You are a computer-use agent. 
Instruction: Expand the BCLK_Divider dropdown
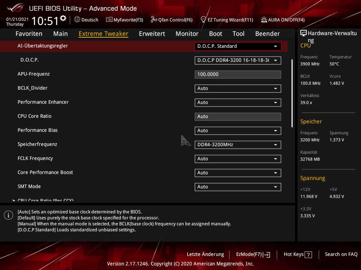point(238,88)
